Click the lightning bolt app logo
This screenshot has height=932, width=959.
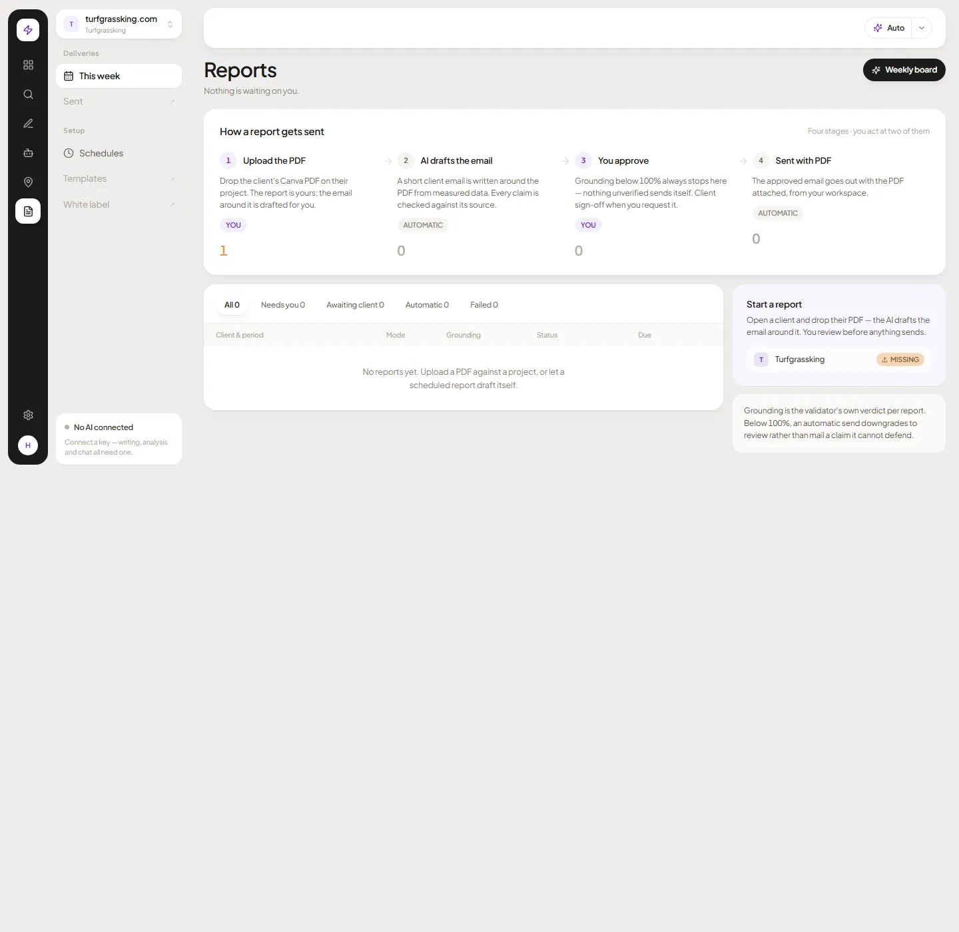28,30
